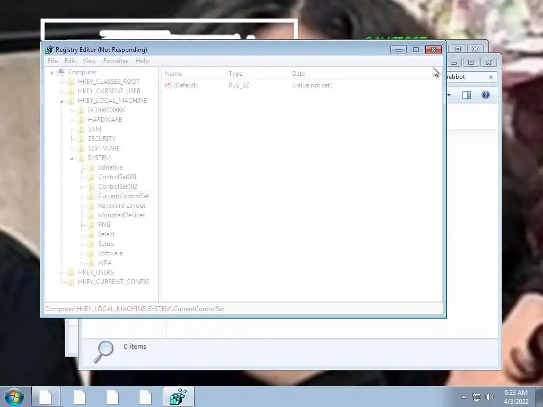Image resolution: width=543 pixels, height=407 pixels.
Task: Collapse the SYSTEM node arrow
Action: tap(72, 158)
